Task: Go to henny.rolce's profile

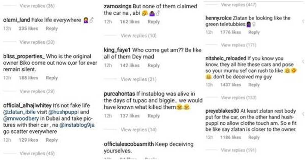Action: [218, 18]
